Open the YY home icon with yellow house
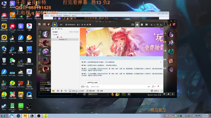211x118 pixels. [55, 25]
